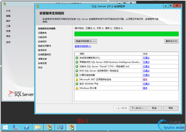Open 警告 link for Microsoft .NET rule
This screenshot has height=132, width=186.
pyautogui.click(x=145, y=79)
